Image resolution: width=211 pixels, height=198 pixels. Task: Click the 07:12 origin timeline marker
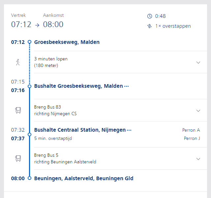point(29,42)
